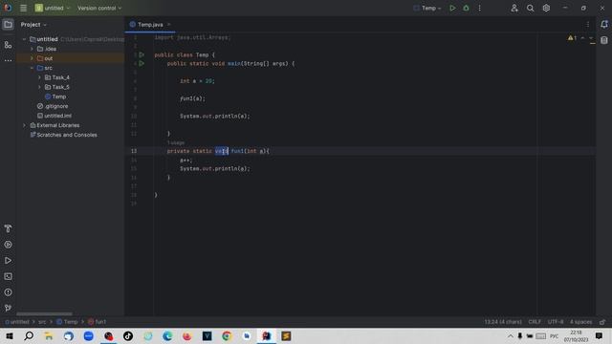Expand the Task_5 package
This screenshot has width=612, height=344.
39,87
